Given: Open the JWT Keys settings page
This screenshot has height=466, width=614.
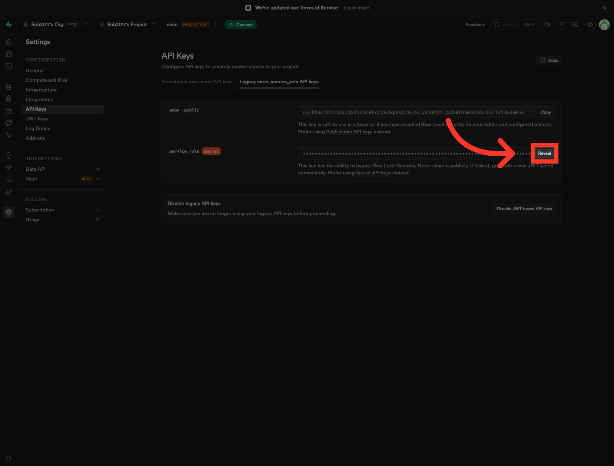Looking at the screenshot, I should (x=37, y=119).
